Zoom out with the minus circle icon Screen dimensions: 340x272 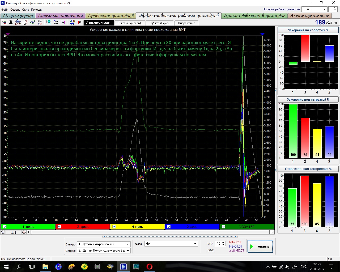pos(3,232)
